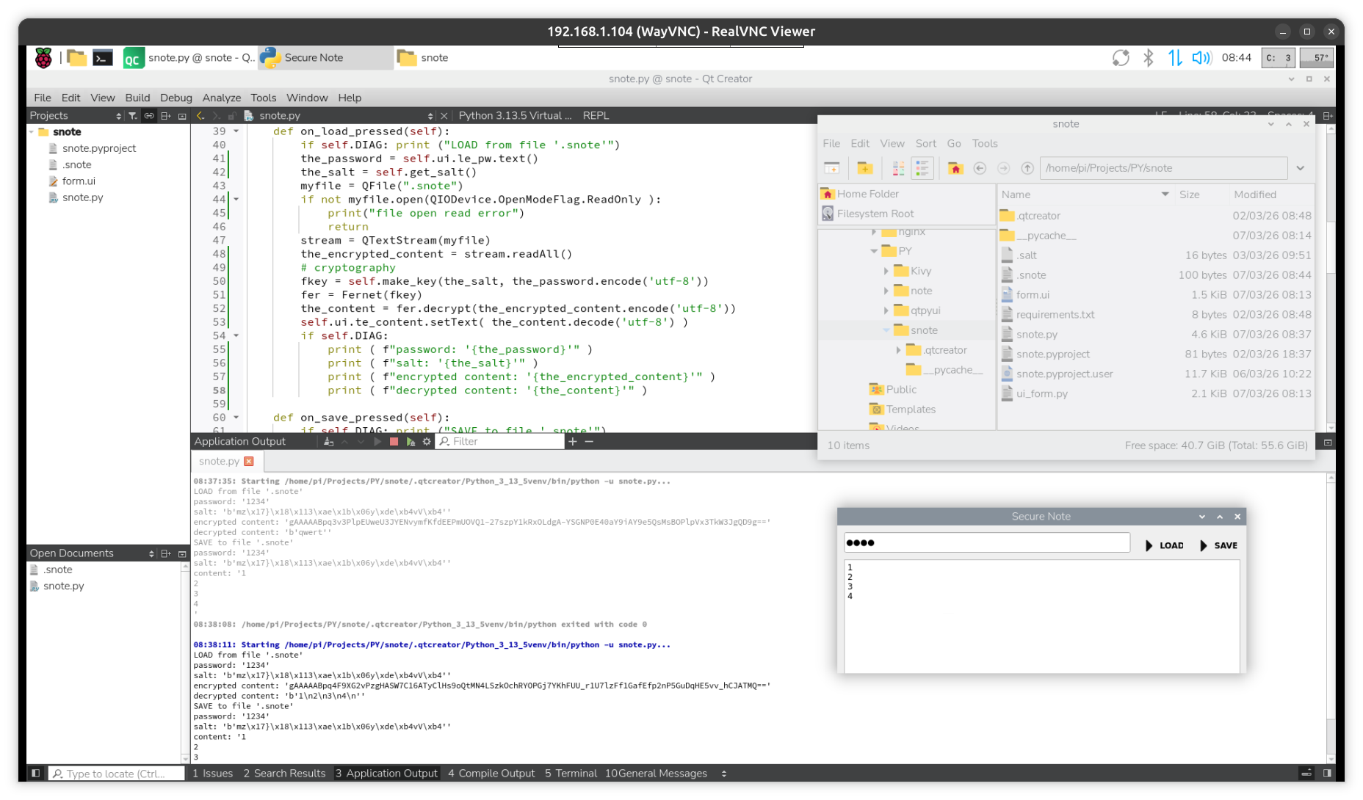
Task: Open the terminal from the taskbar
Action: point(103,58)
